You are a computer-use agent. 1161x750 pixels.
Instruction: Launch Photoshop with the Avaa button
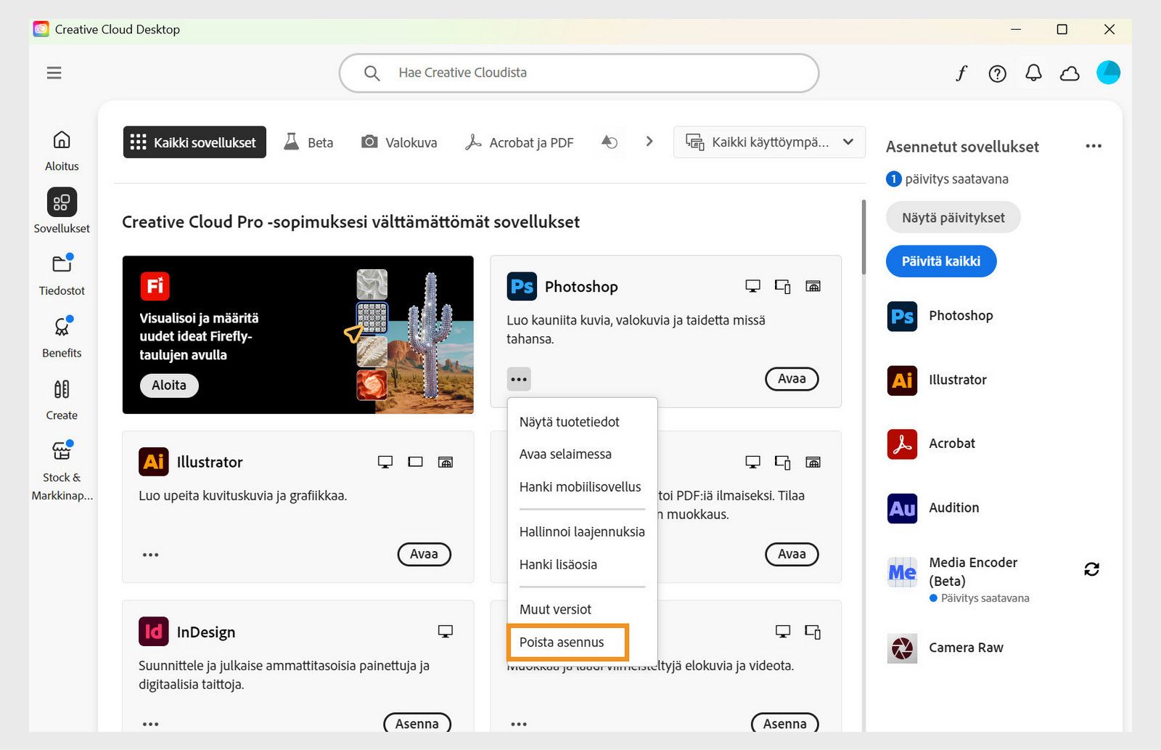tap(791, 378)
